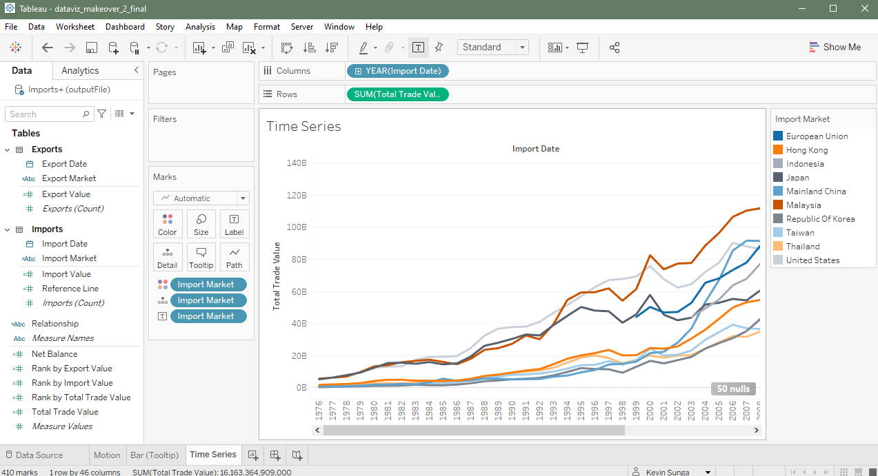Click the New Data Source icon

(x=114, y=48)
